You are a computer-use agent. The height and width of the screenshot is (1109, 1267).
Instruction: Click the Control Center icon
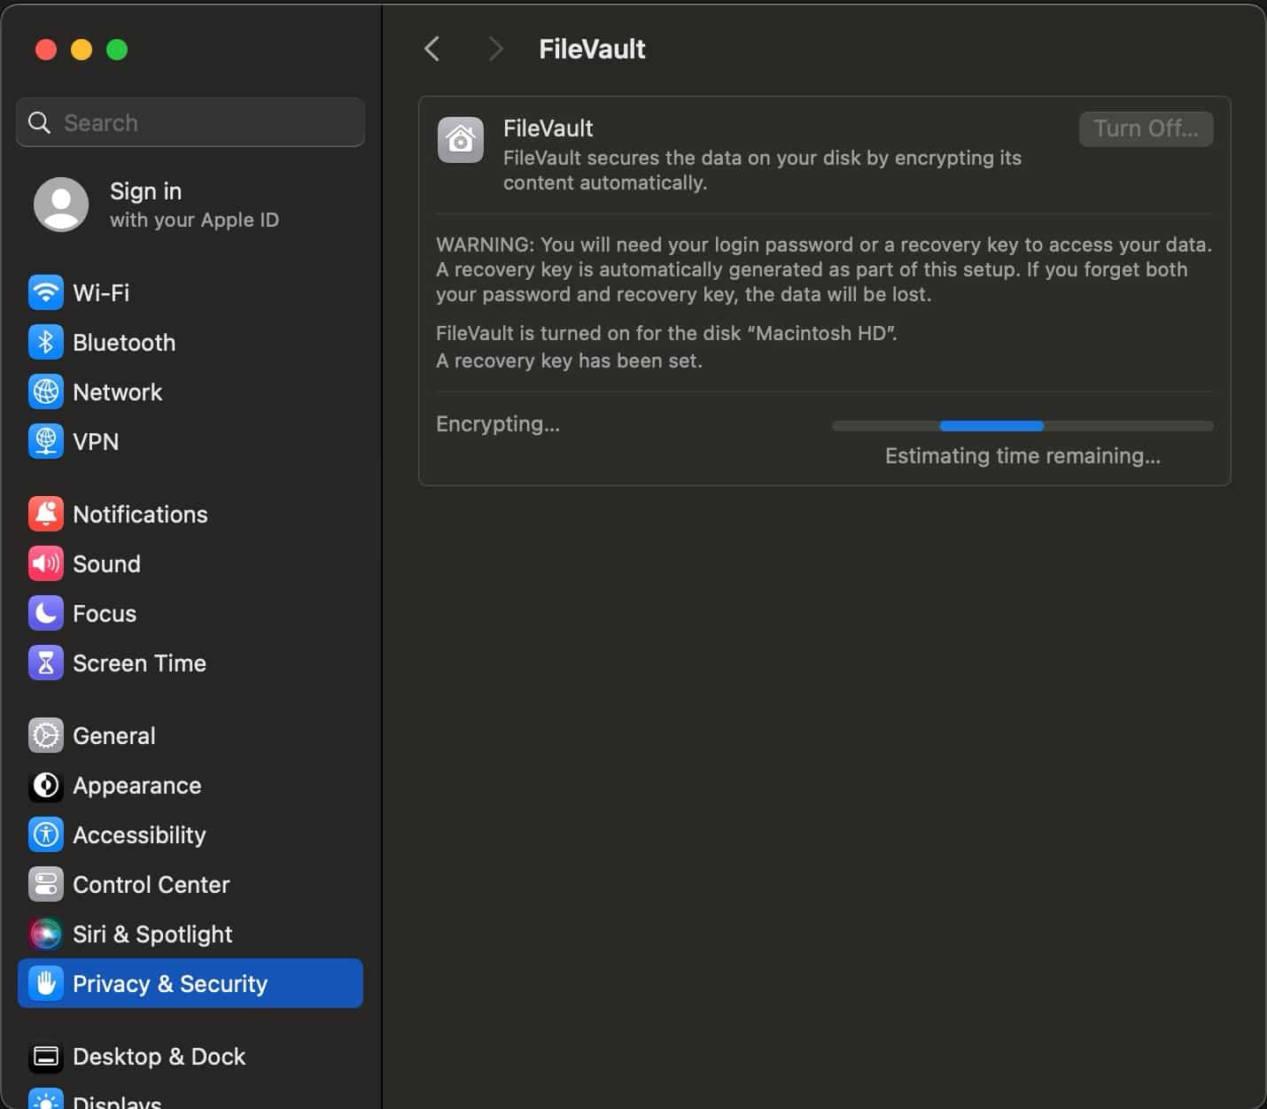(x=46, y=884)
